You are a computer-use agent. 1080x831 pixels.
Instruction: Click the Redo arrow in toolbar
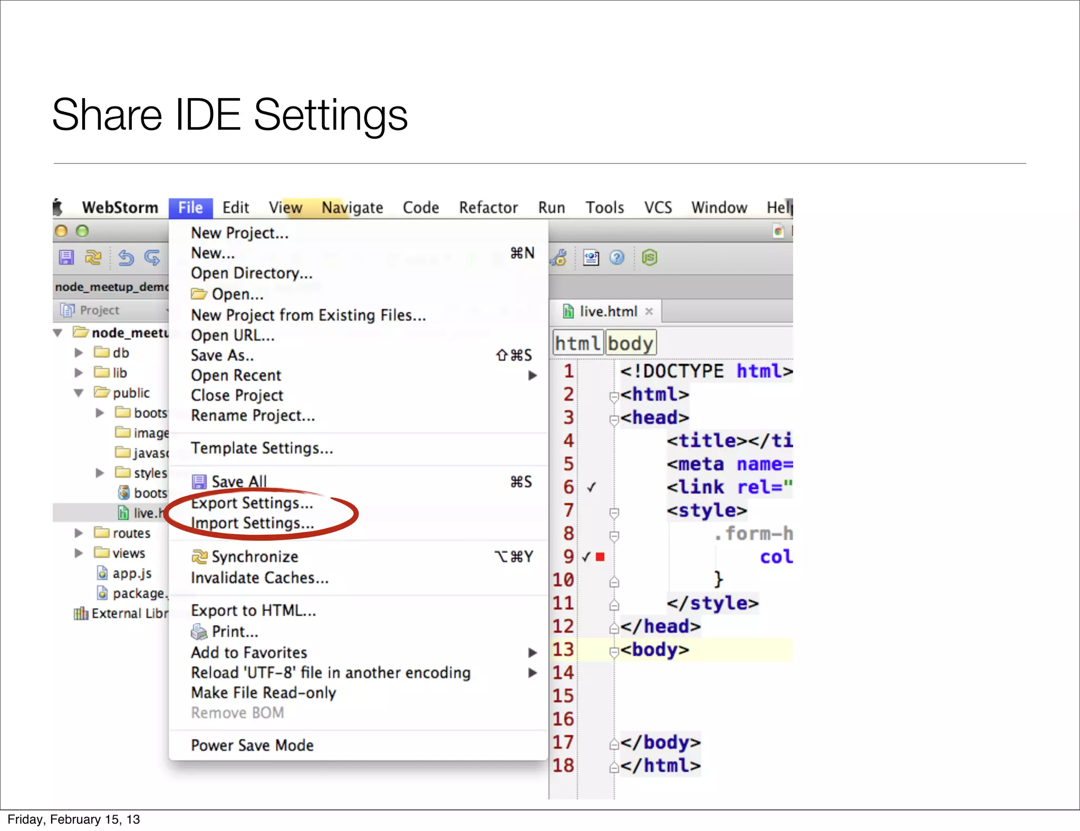[152, 257]
